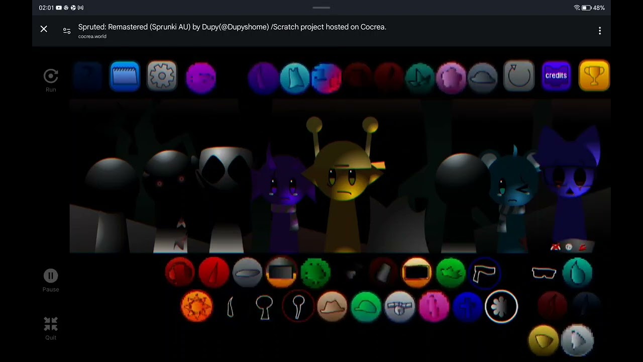Click the blue notepad icon
The image size is (643, 362).
[x=125, y=76]
